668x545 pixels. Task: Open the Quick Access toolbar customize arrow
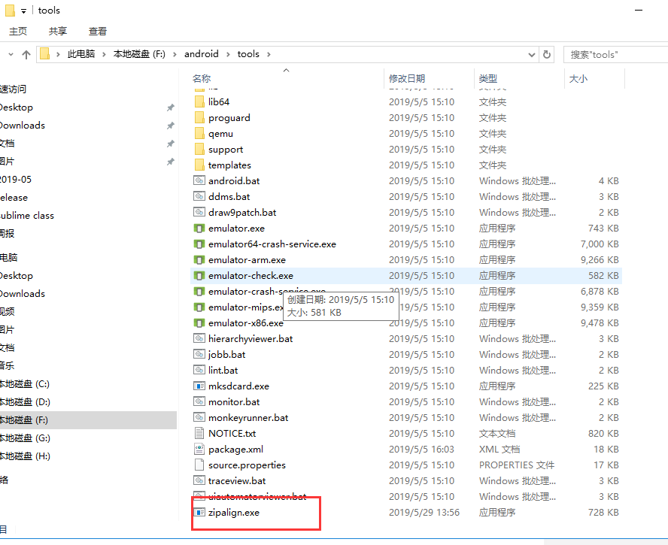(23, 10)
